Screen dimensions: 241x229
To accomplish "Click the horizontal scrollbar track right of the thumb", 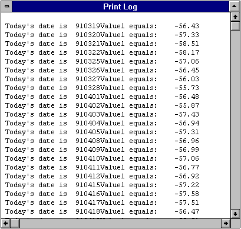I will (x=120, y=223).
